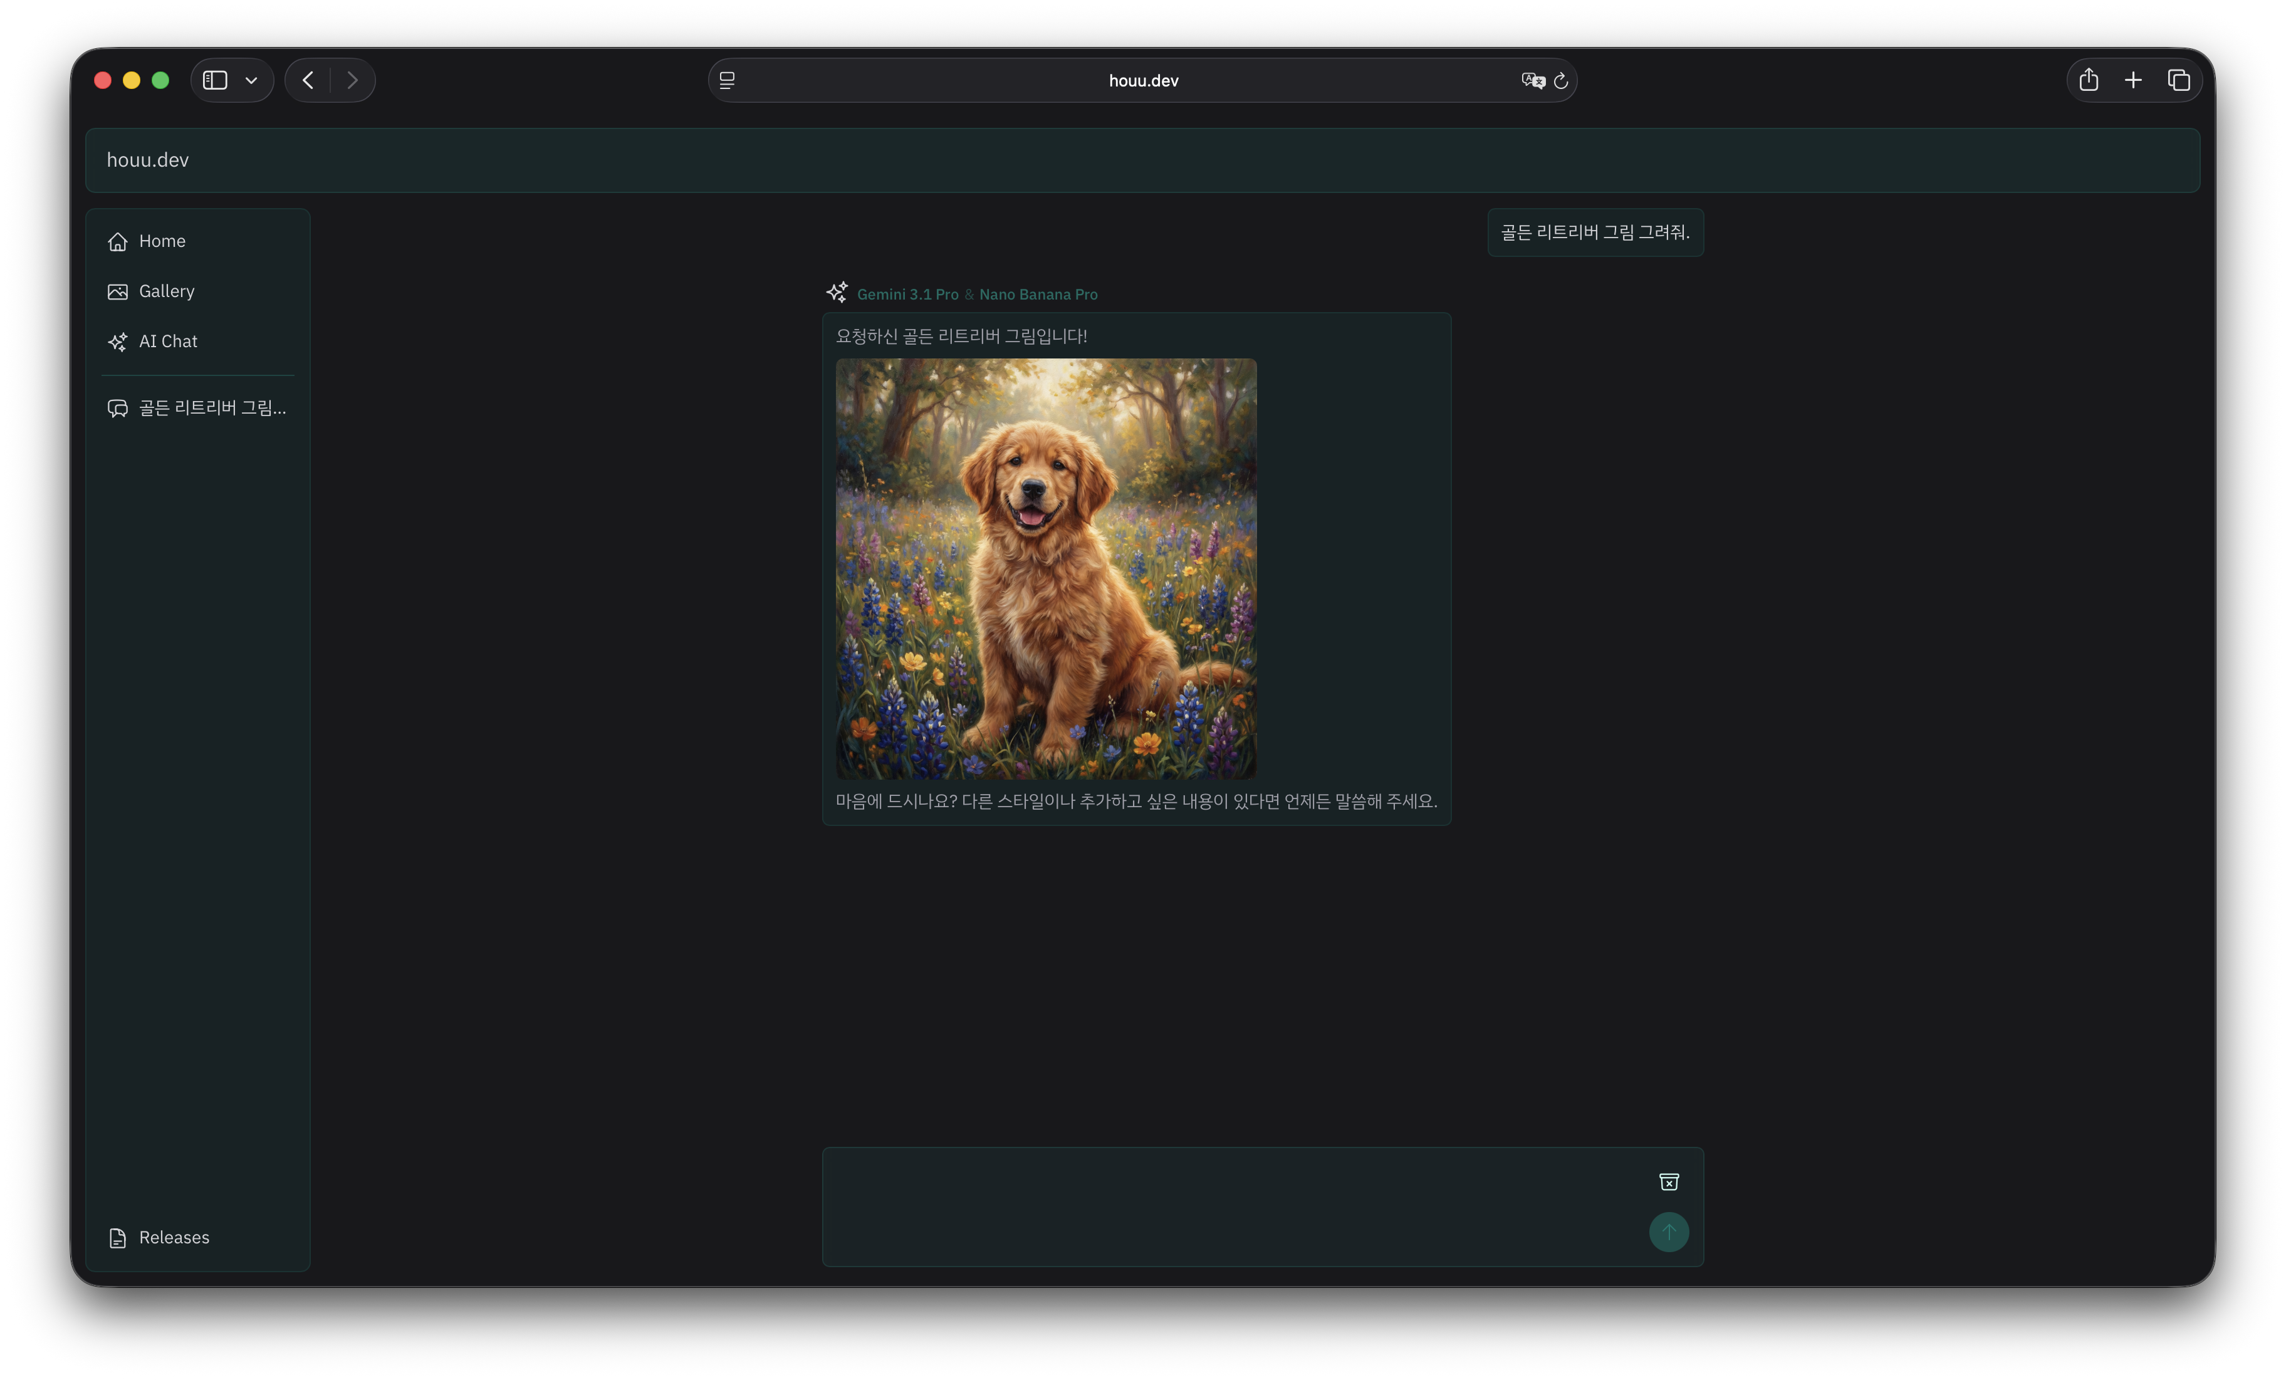Click the houu.dev address bar
Screen dimensions: 2286x1380
coord(1143,81)
